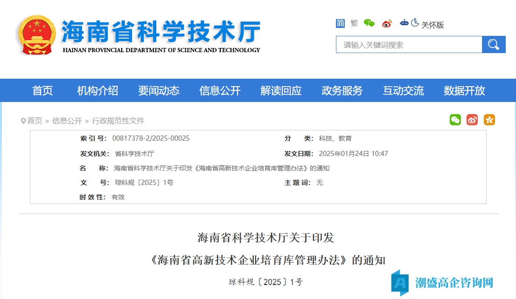This screenshot has width=516, height=299.
Task: Open the Weibo icon above the search box
Action: tap(387, 24)
